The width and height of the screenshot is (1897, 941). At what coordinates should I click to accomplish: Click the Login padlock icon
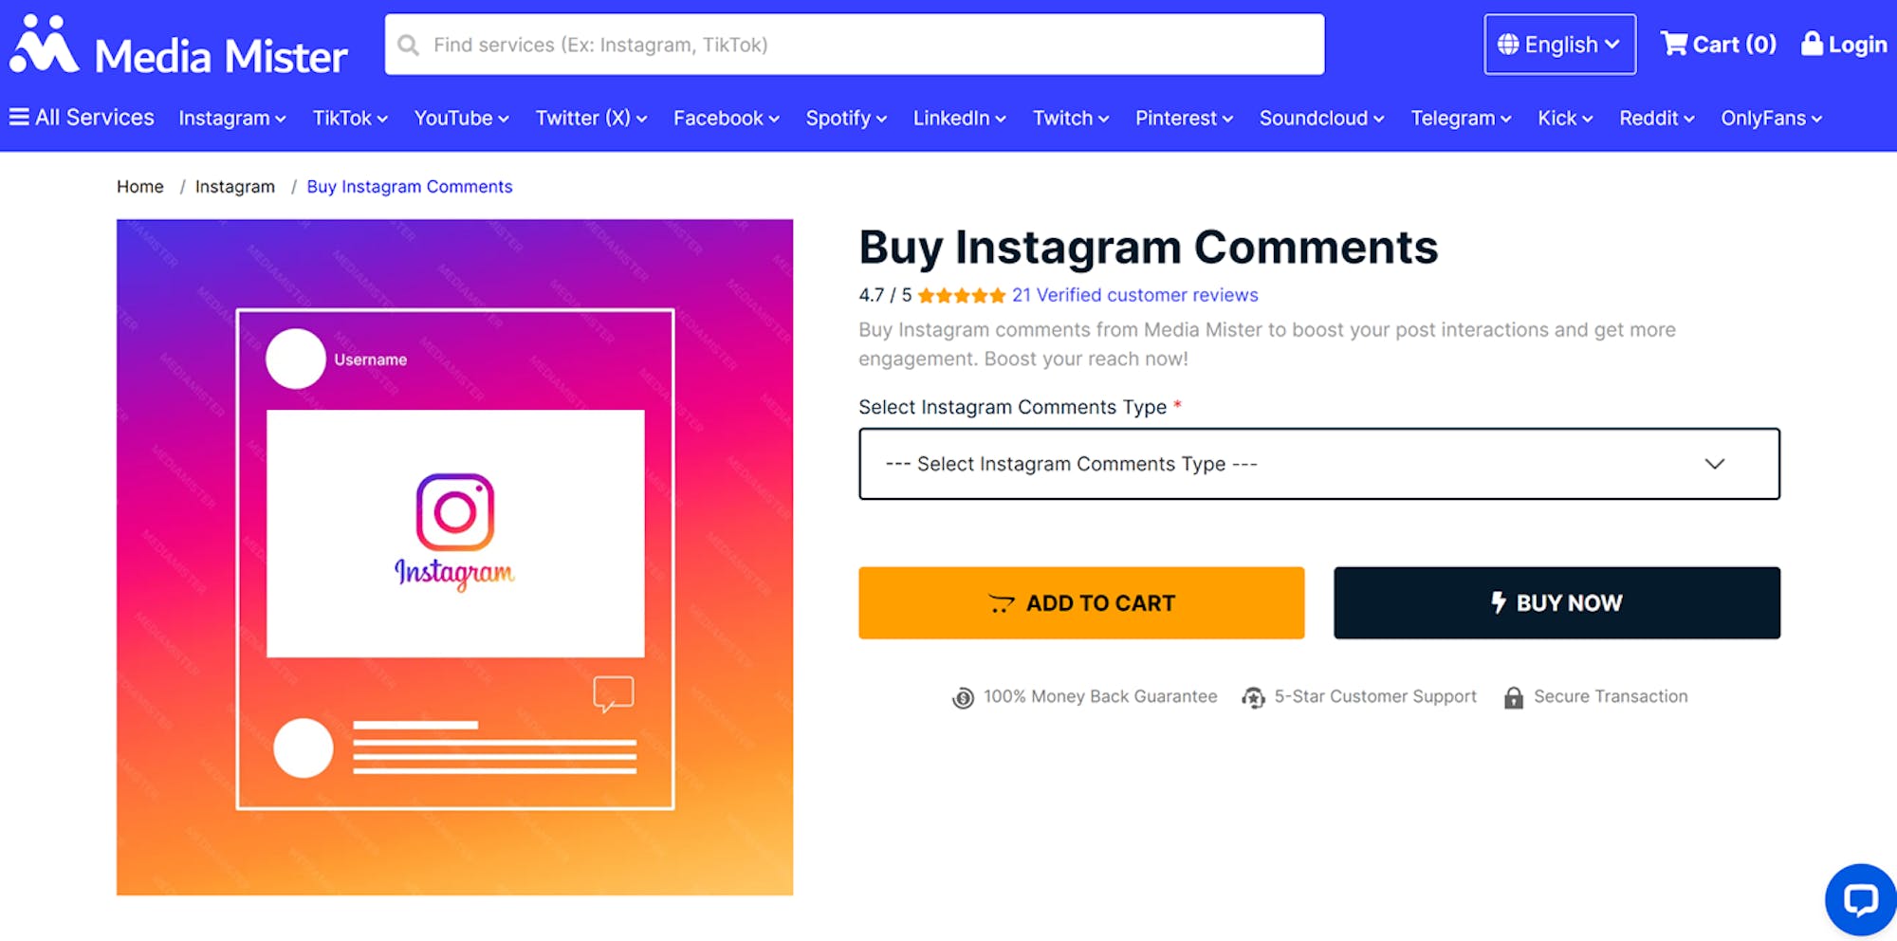coord(1811,42)
